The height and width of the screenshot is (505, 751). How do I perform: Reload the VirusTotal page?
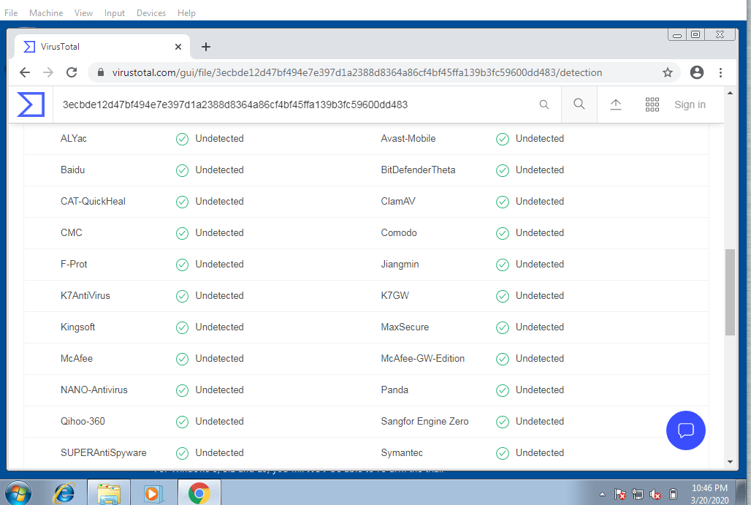[x=72, y=72]
